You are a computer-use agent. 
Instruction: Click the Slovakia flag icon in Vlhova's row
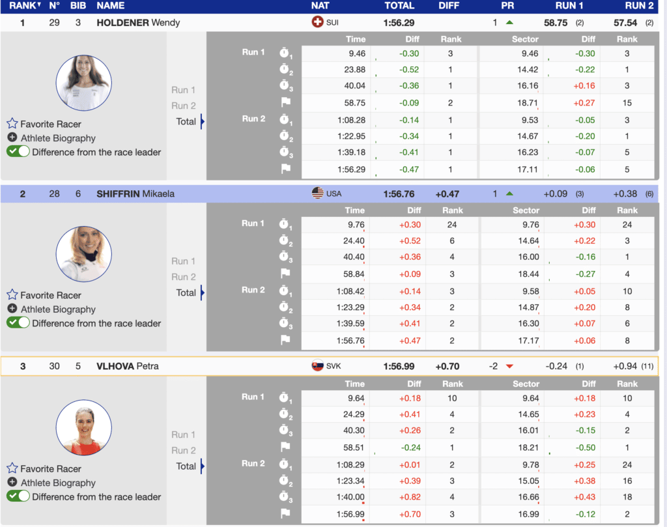(x=317, y=366)
